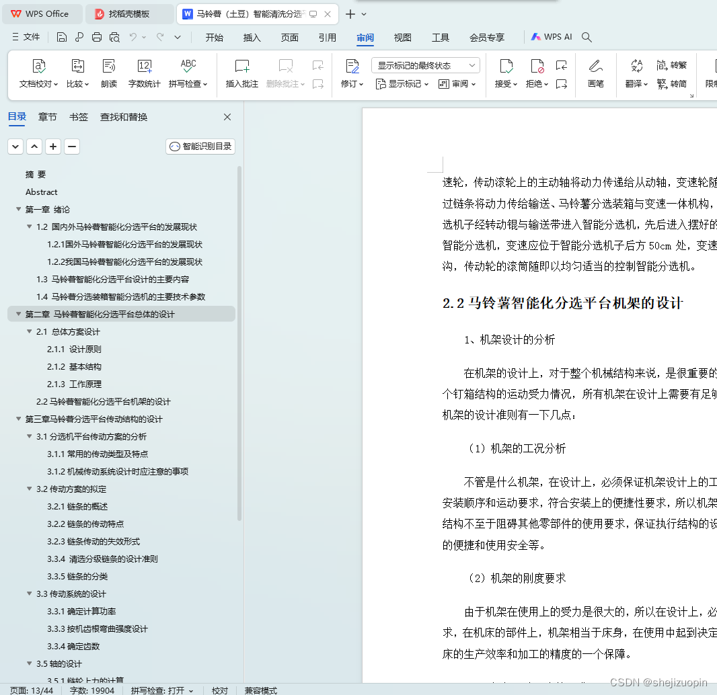Switch to the 找稻壳模板 tab
Viewport: 717px width, 695px height.
tap(128, 14)
